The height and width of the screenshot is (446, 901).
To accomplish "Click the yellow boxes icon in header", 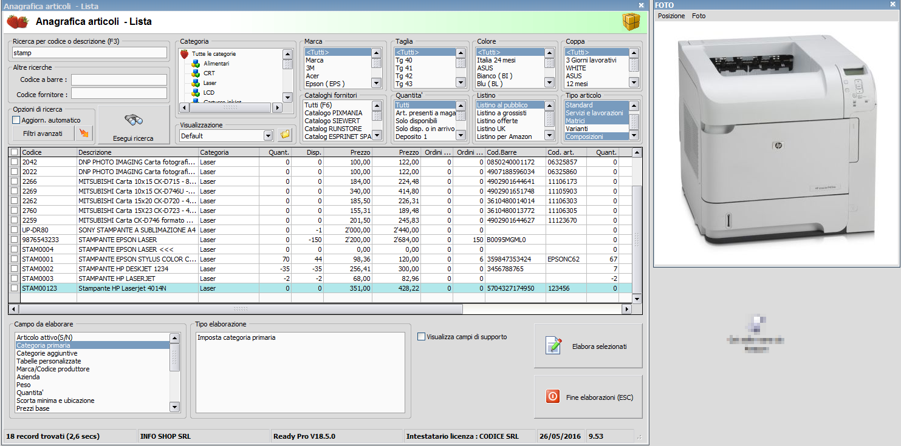I will click(631, 22).
